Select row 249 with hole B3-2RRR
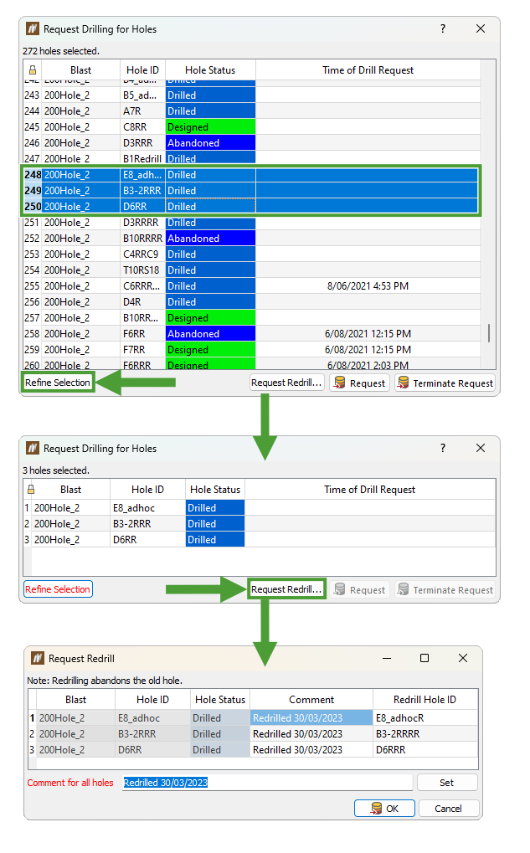Viewport: 530px width, 853px height. (x=251, y=190)
